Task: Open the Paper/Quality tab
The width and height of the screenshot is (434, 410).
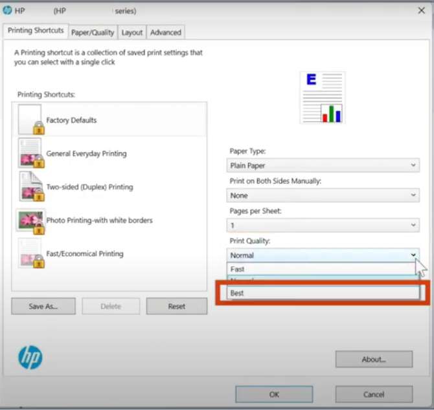Action: (x=93, y=32)
